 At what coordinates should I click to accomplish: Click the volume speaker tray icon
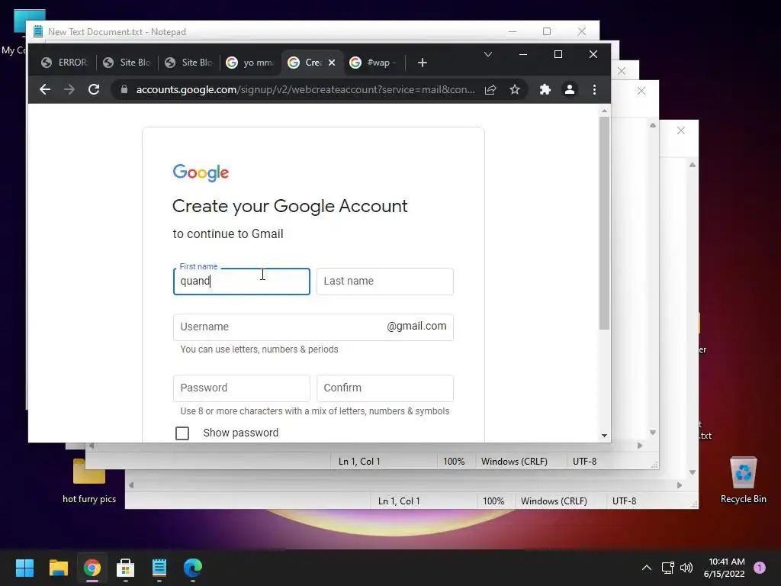click(x=686, y=568)
